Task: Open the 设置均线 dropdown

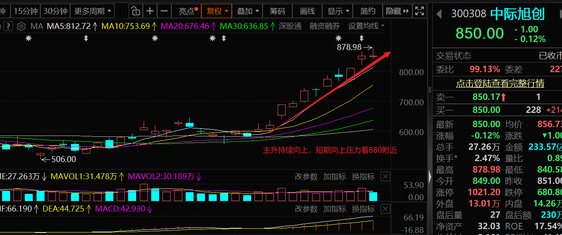Action: (x=366, y=26)
